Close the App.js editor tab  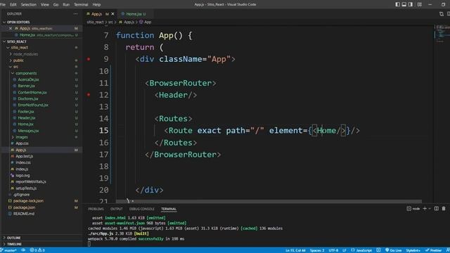(x=112, y=14)
